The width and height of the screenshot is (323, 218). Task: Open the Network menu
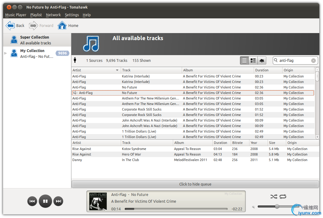[53, 15]
